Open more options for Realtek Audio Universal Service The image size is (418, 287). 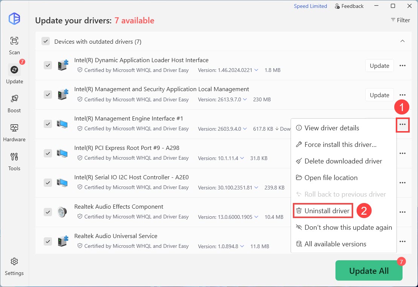click(402, 241)
